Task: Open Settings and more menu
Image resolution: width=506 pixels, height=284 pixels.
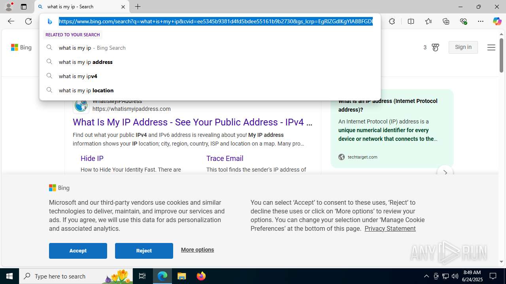Action: pos(481,21)
